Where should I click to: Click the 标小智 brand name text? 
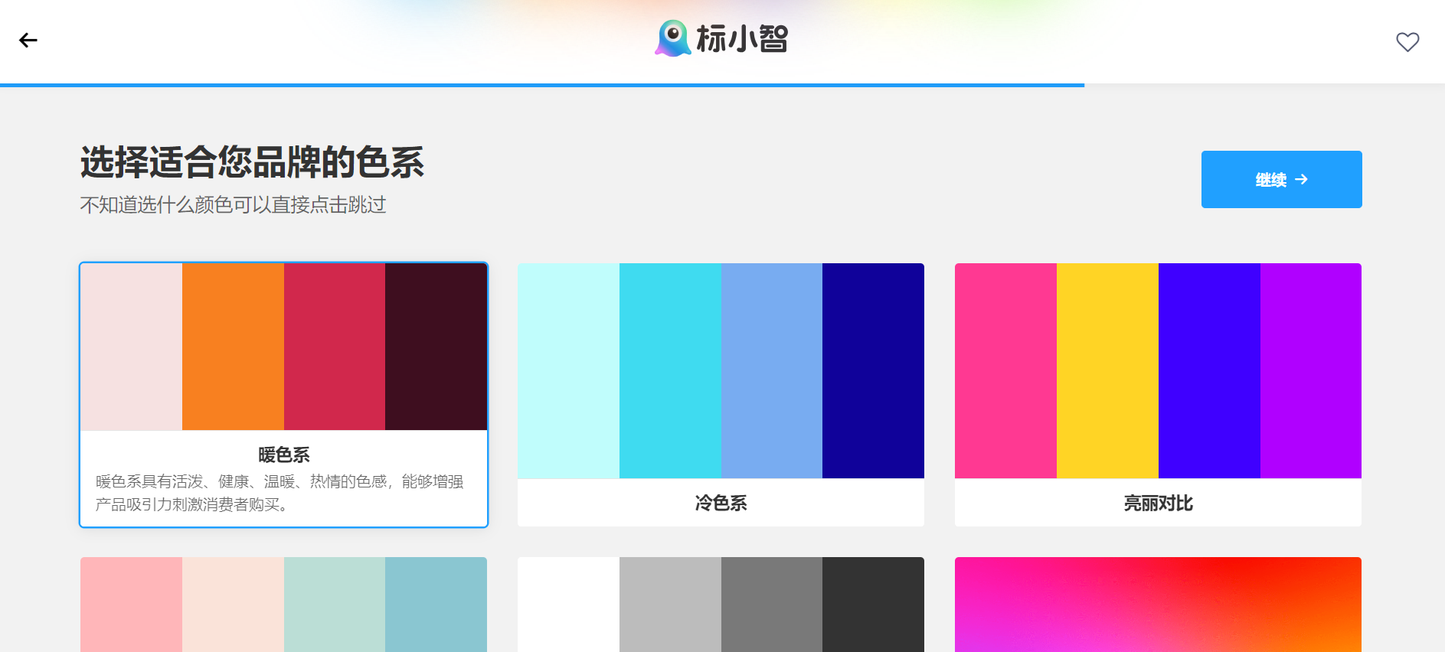pos(741,39)
